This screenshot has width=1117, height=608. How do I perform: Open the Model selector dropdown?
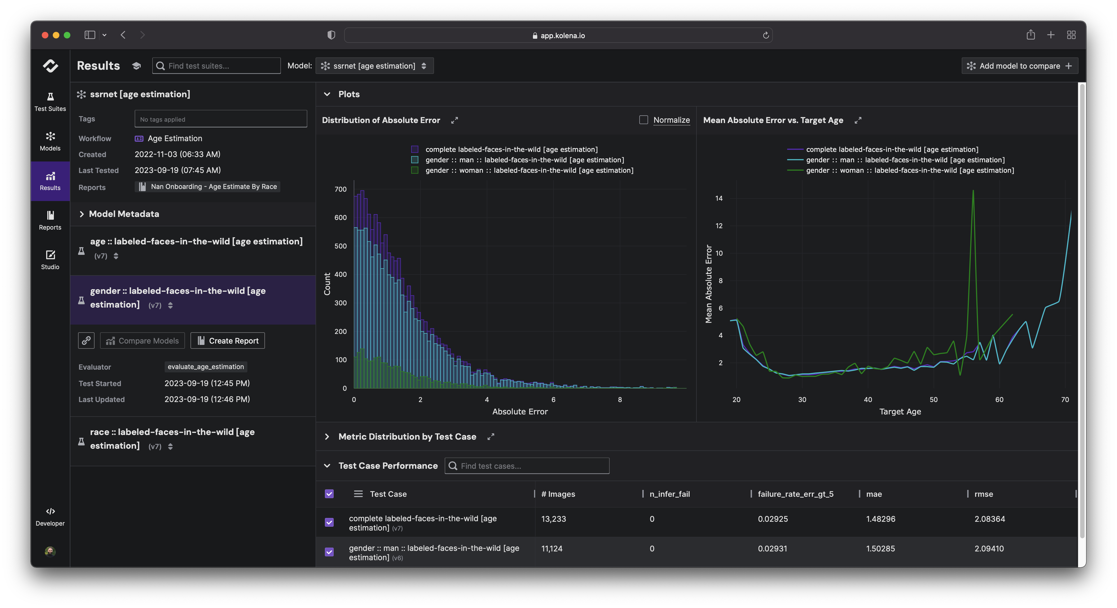click(x=374, y=66)
